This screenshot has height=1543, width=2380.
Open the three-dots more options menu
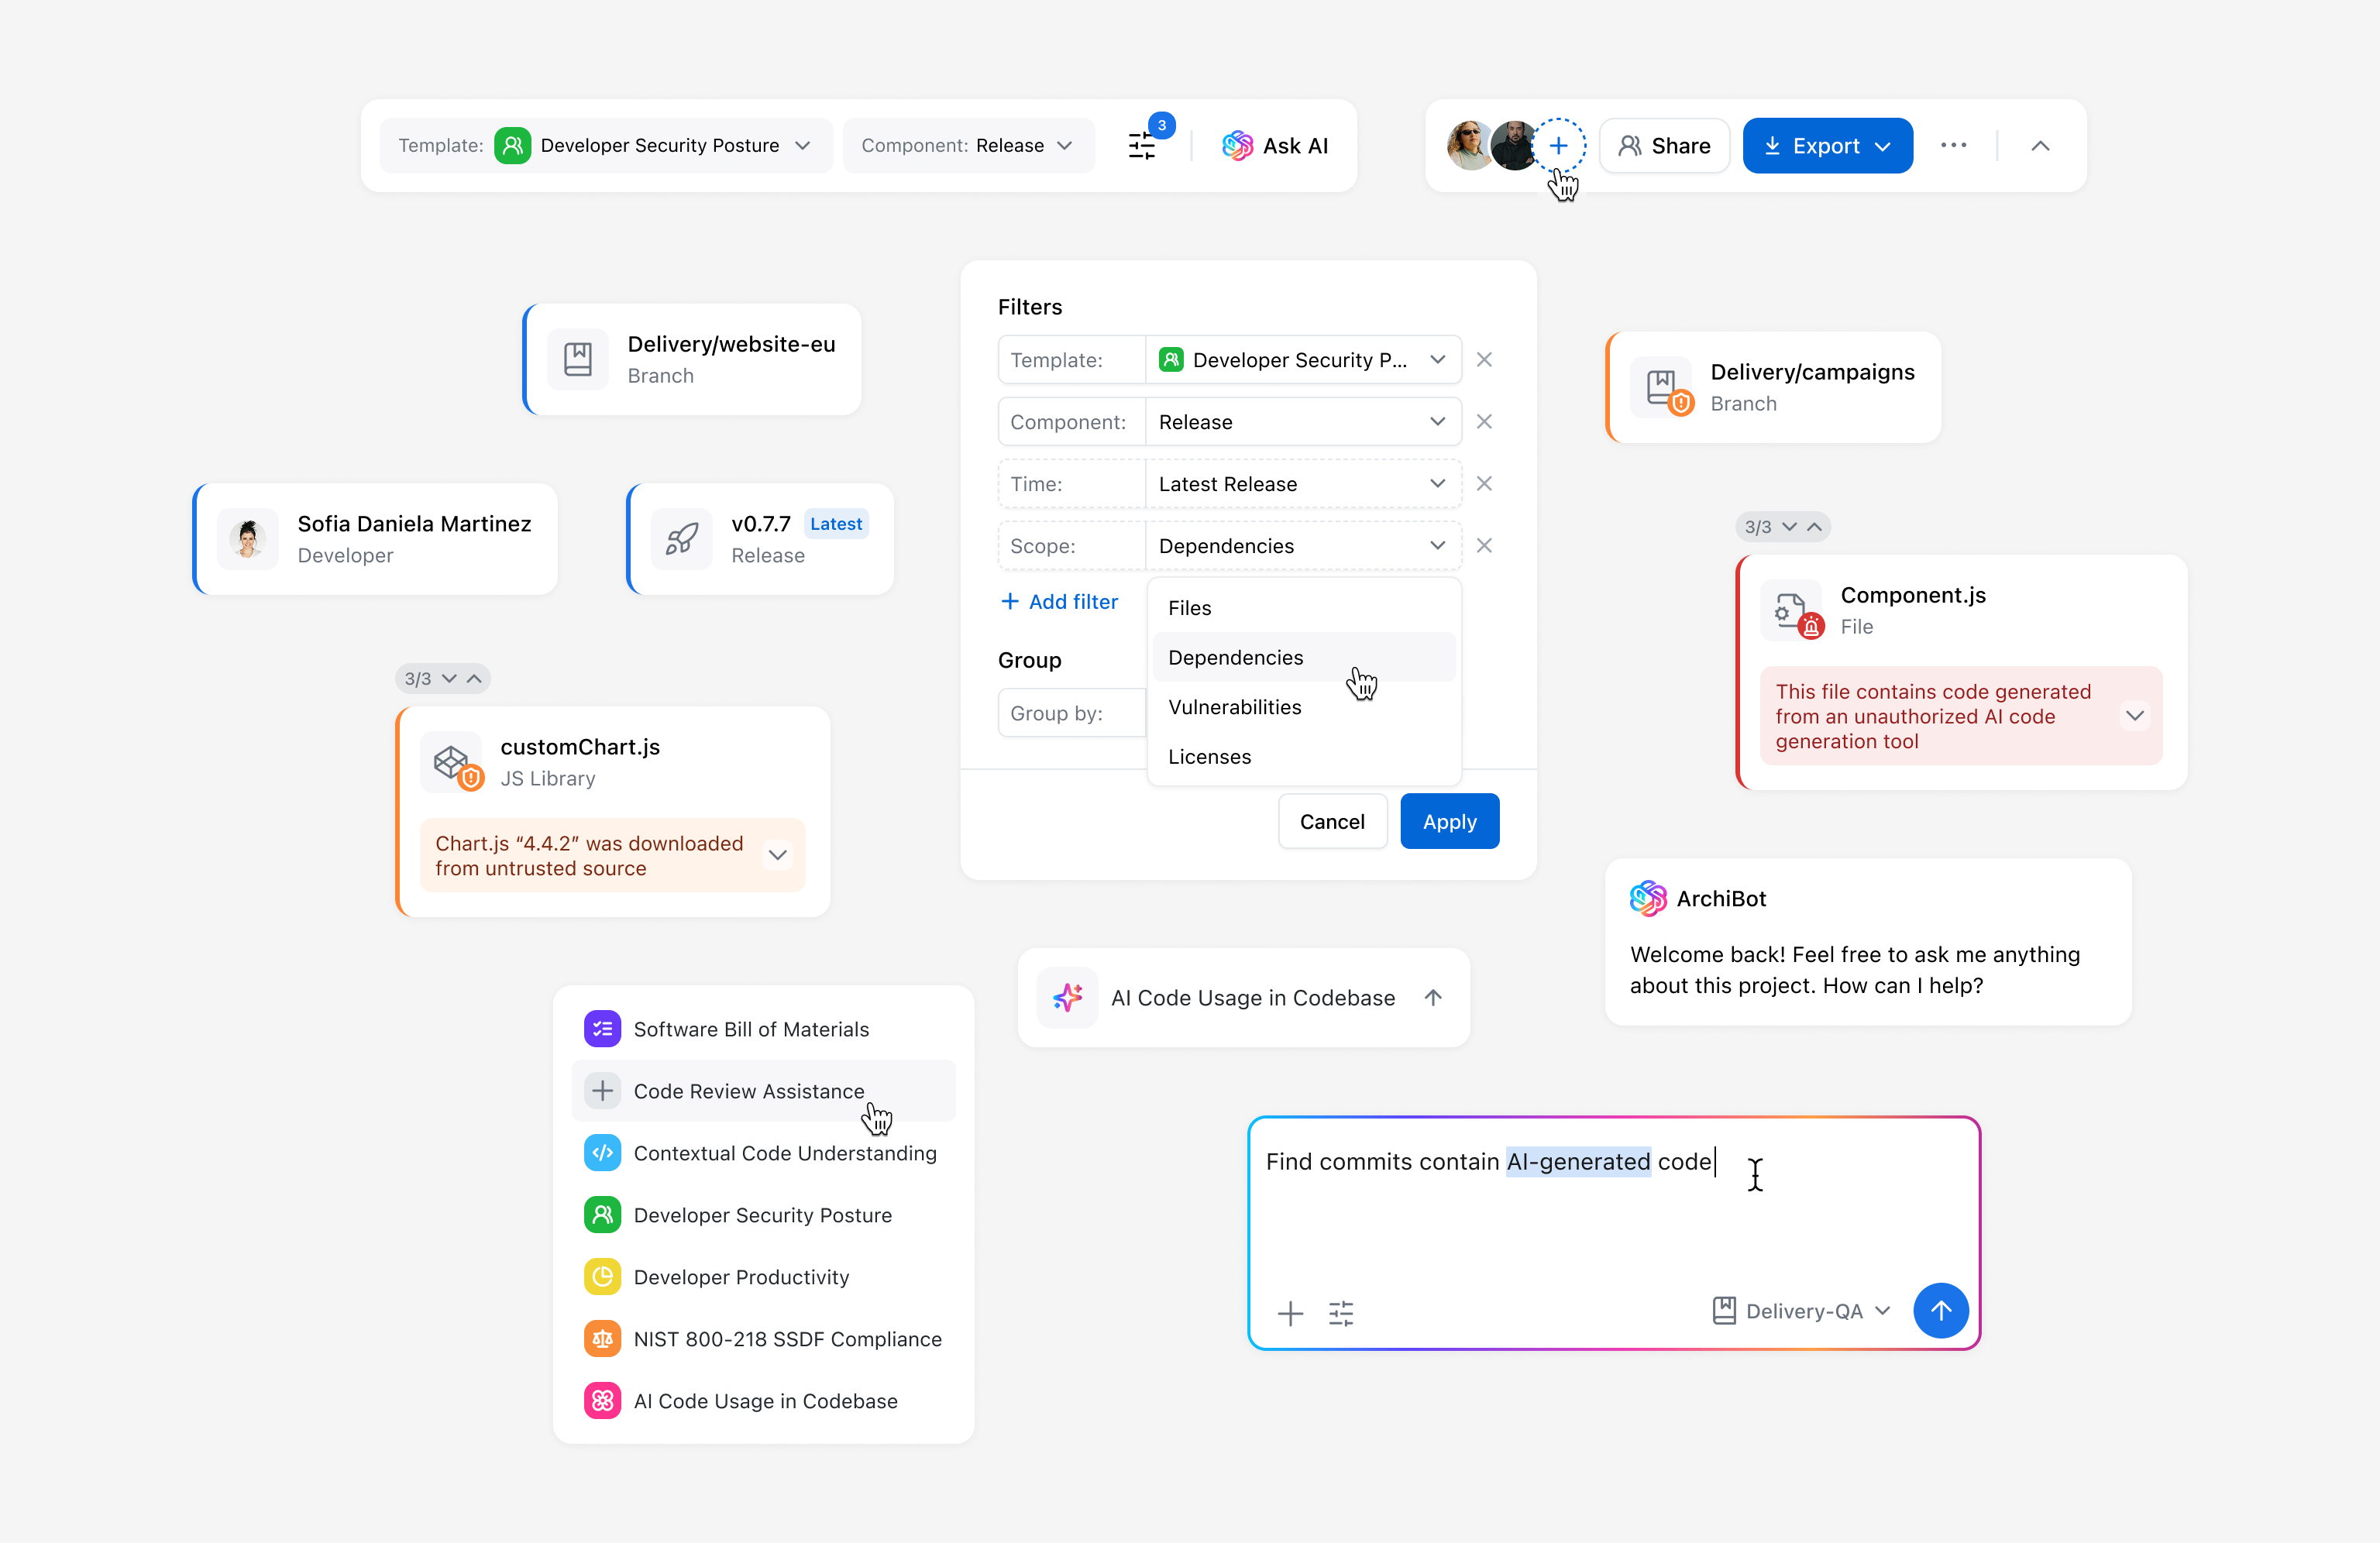(x=1953, y=146)
